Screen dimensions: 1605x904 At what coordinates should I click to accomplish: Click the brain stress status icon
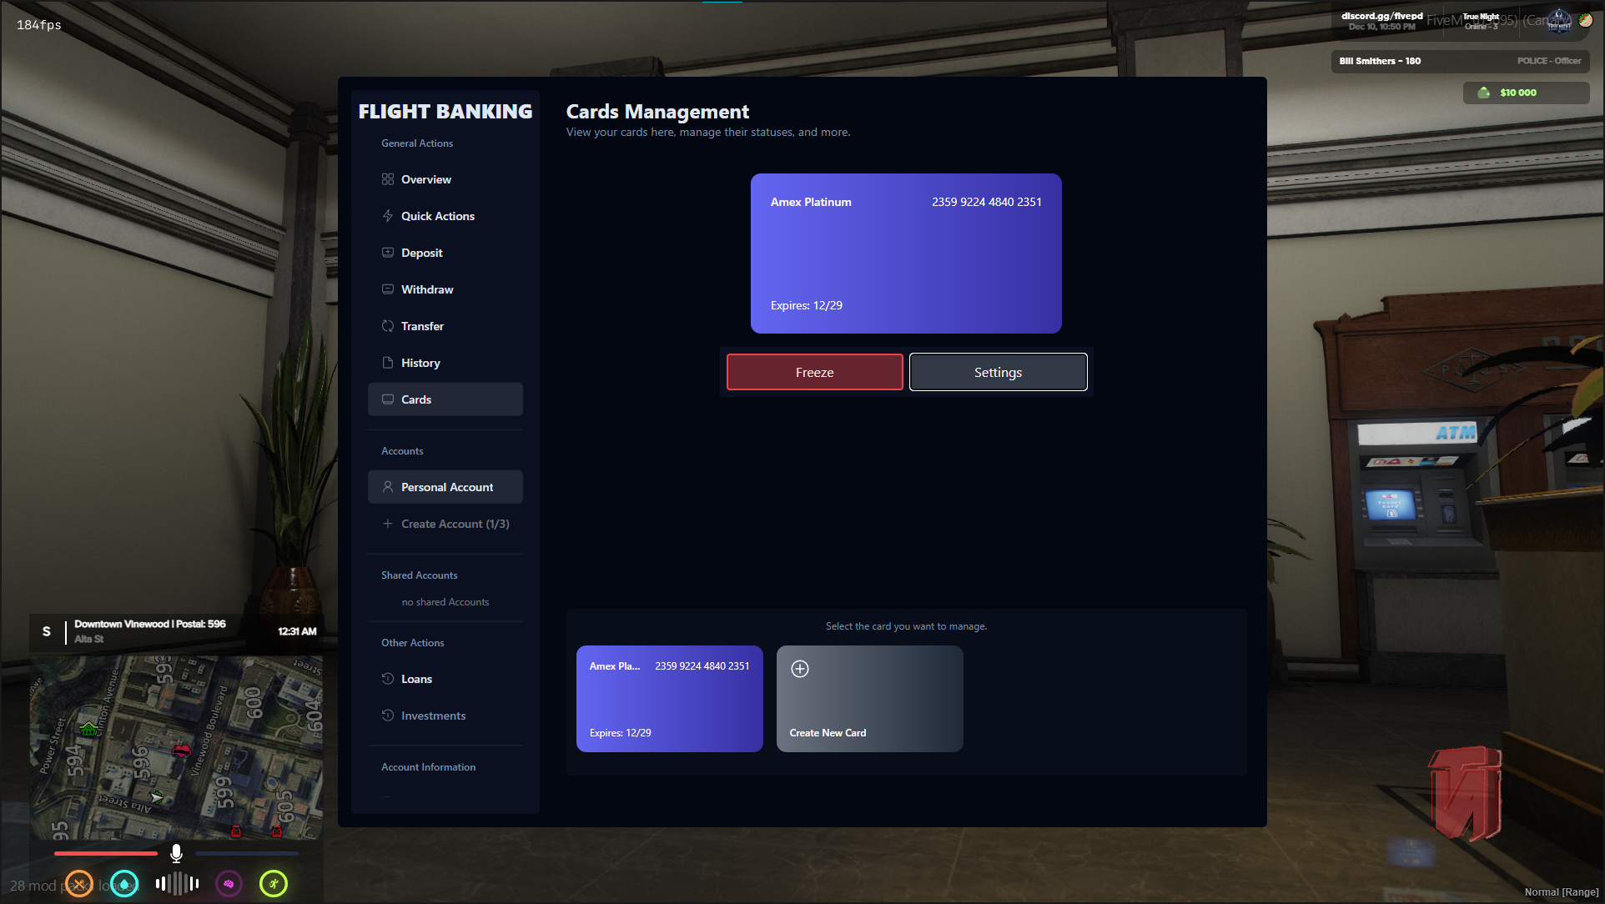(x=229, y=883)
